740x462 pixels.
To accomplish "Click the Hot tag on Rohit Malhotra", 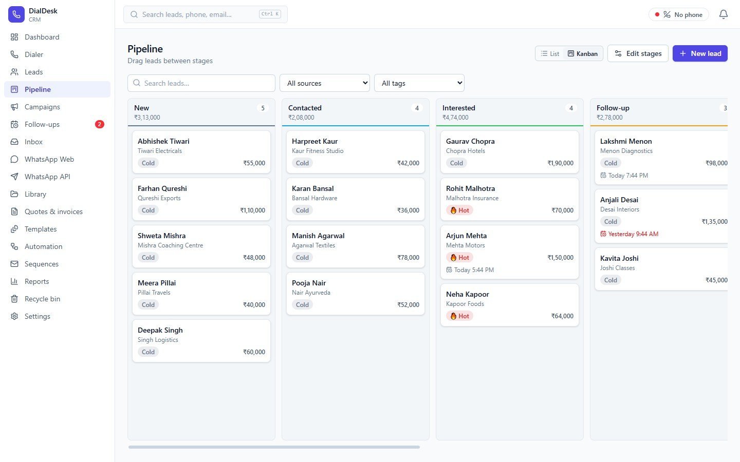I will click(x=460, y=210).
